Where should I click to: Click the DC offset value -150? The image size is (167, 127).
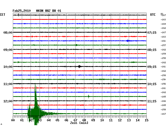163,79
